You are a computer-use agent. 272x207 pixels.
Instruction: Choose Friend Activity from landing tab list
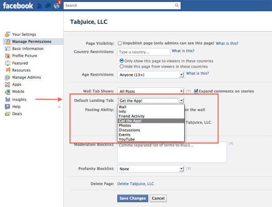tap(151, 116)
